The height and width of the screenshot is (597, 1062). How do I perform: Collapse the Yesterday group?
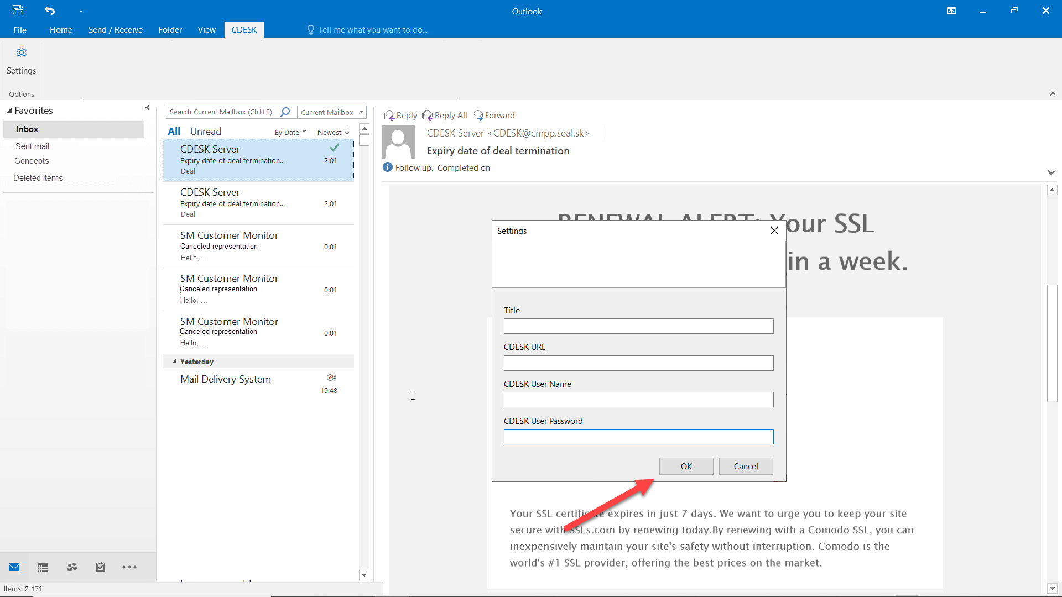[174, 362]
